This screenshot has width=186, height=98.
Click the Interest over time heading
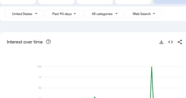[25, 42]
